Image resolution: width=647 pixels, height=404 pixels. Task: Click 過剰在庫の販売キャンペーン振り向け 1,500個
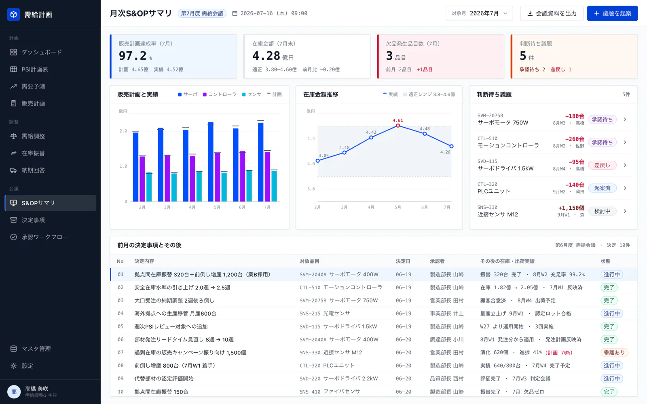click(x=190, y=353)
